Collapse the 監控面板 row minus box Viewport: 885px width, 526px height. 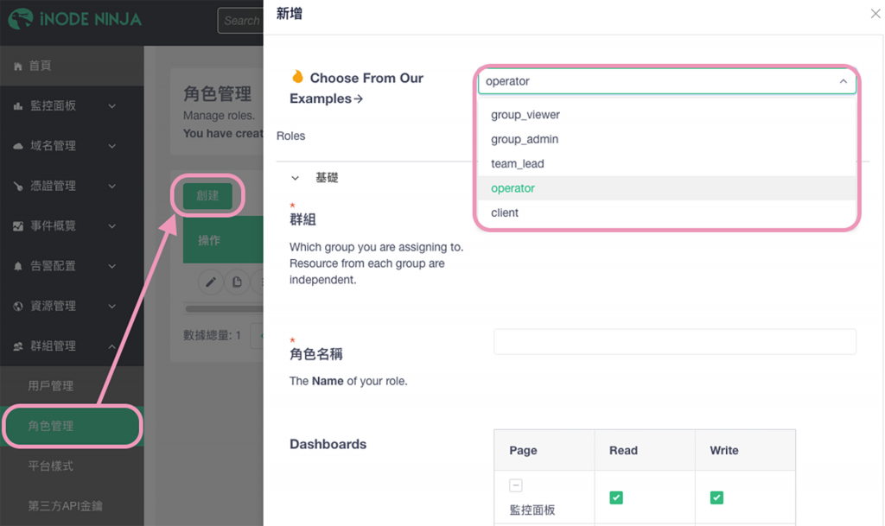[x=515, y=485]
